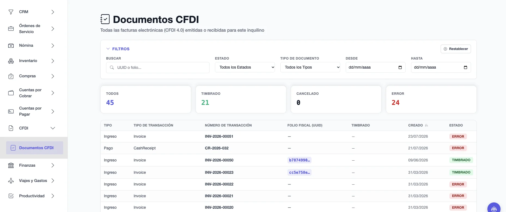Click the Estado column header
Screen dimensions: 506x212
[456, 125]
